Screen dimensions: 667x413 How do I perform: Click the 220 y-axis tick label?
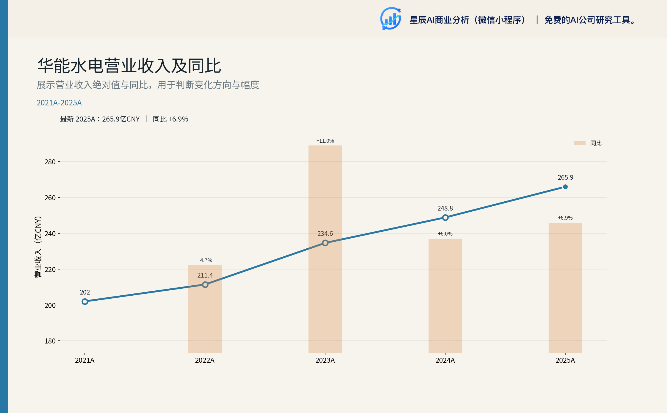(x=50, y=269)
